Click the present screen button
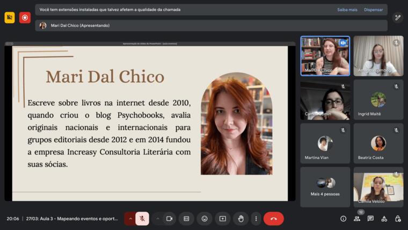The width and height of the screenshot is (408, 230). tap(222, 219)
